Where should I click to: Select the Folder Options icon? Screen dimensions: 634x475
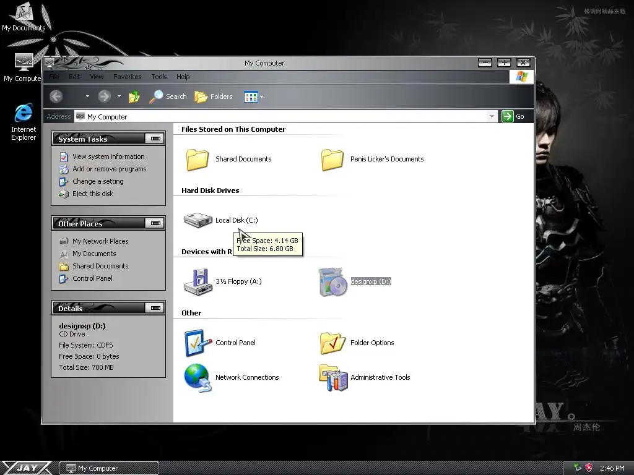click(332, 343)
